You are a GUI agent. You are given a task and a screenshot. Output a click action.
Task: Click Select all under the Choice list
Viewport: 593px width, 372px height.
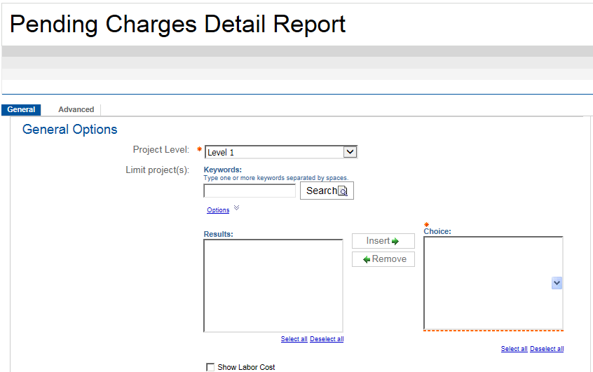[x=514, y=349]
